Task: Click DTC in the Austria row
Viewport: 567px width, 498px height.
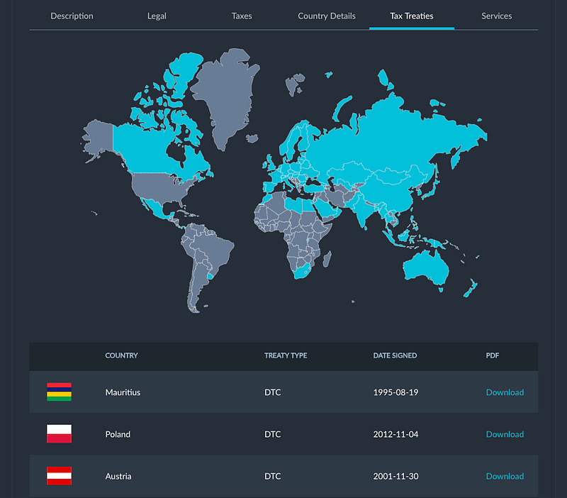Action: click(x=272, y=476)
